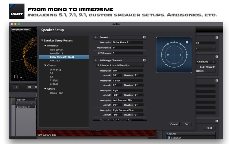Click the Center channel Azimuth field 0°
This screenshot has width=231, height=144.
click(117, 85)
